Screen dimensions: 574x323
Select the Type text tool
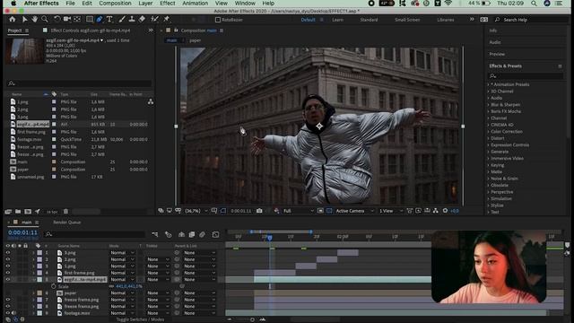tap(109, 20)
